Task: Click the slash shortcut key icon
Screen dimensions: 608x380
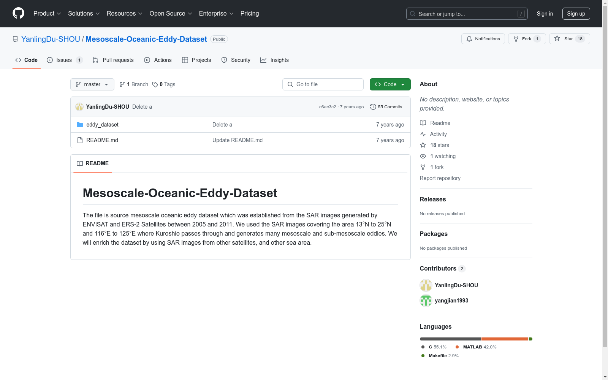Action: 521,14
